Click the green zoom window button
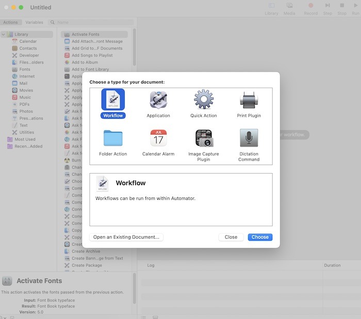This screenshot has height=319, width=361. coord(21,7)
